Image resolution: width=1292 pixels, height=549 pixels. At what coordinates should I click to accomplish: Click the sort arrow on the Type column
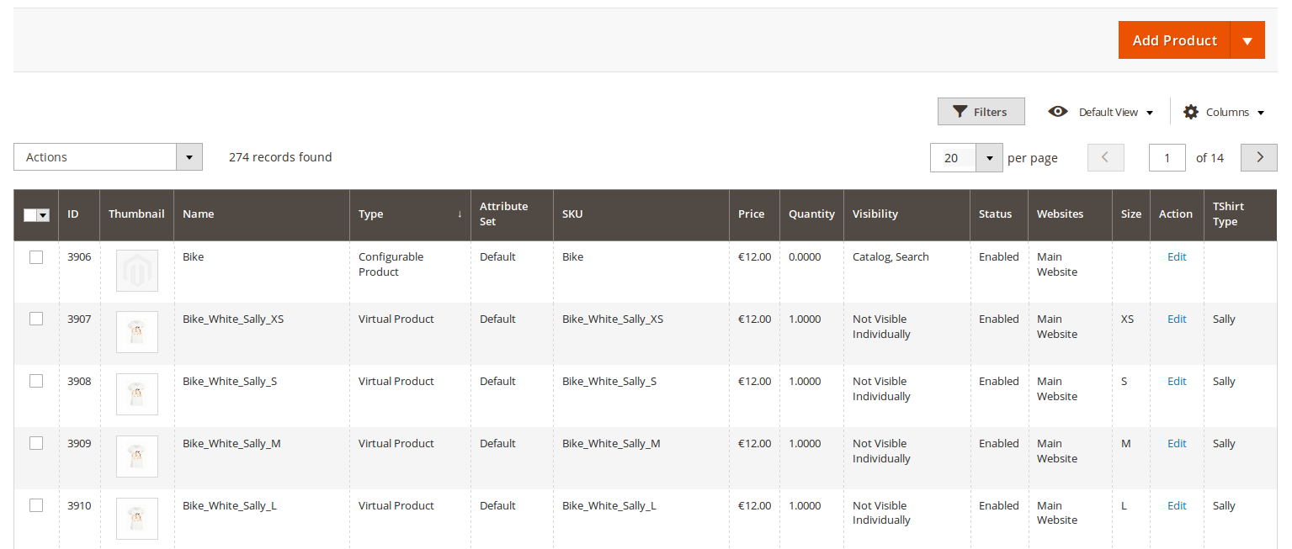[x=460, y=214]
